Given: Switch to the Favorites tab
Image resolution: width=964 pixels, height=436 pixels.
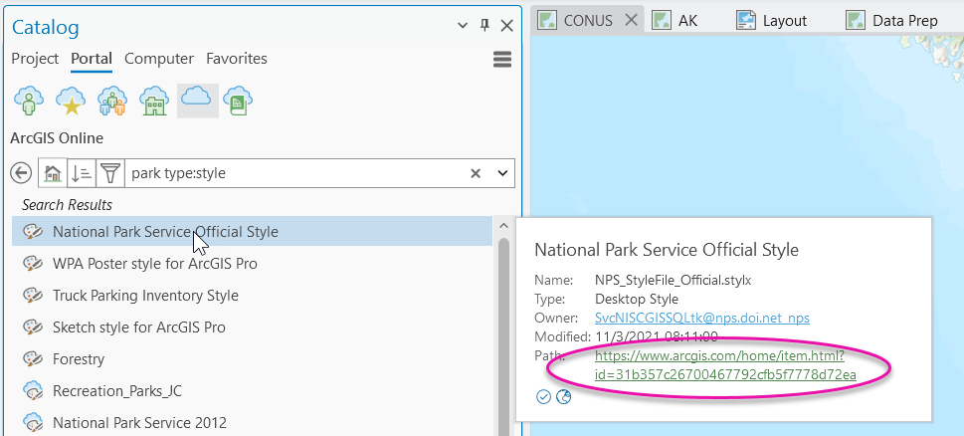Looking at the screenshot, I should coord(237,59).
